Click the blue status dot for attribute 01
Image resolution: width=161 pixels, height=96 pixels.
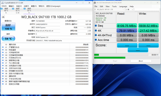pyautogui.click(x=3, y=47)
